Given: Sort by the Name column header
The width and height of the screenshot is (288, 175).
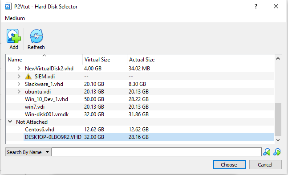Looking at the screenshot, I should (44, 60).
